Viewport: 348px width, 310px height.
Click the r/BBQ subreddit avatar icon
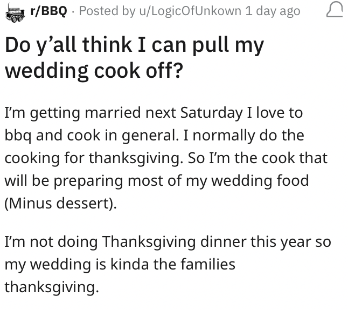tap(17, 12)
